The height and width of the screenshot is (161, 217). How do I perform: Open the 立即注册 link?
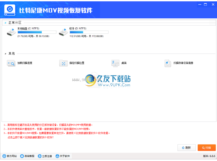47,156
